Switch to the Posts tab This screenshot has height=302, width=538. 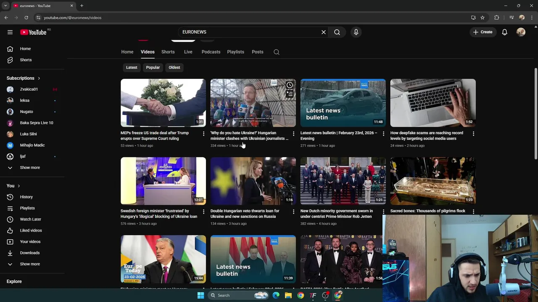[258, 52]
